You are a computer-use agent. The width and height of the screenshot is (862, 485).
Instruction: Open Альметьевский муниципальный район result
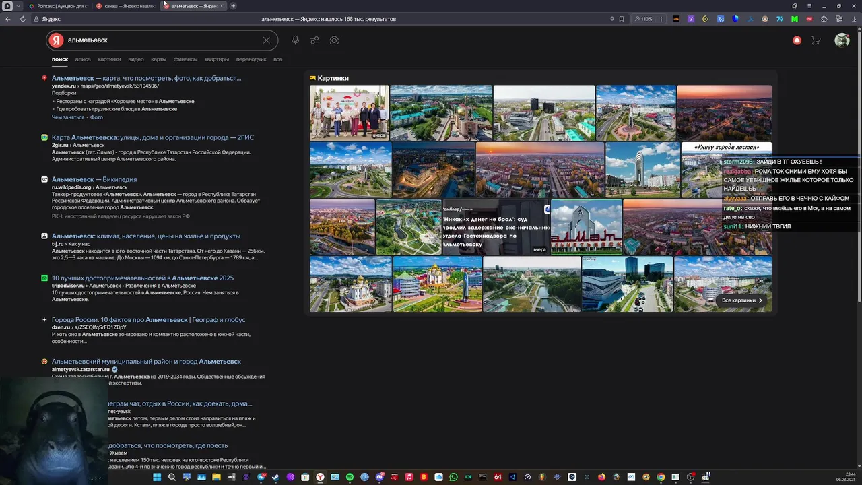[146, 362]
